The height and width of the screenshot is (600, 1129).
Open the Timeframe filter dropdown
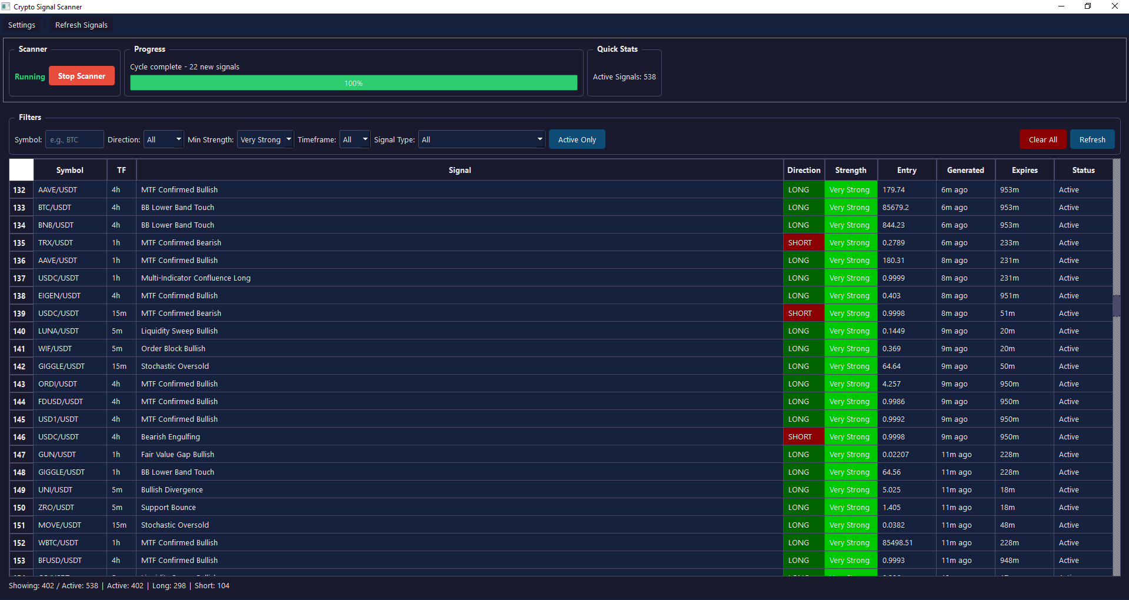354,139
